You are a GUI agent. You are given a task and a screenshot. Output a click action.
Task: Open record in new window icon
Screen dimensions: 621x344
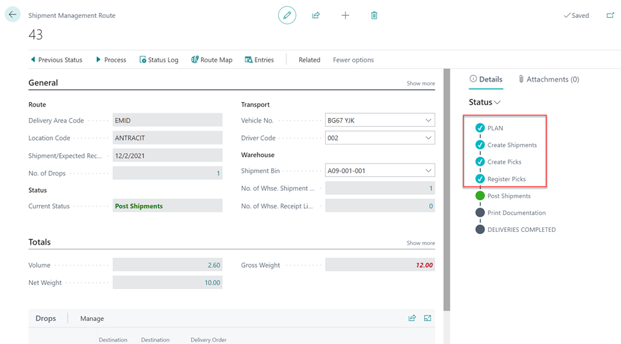pos(610,15)
